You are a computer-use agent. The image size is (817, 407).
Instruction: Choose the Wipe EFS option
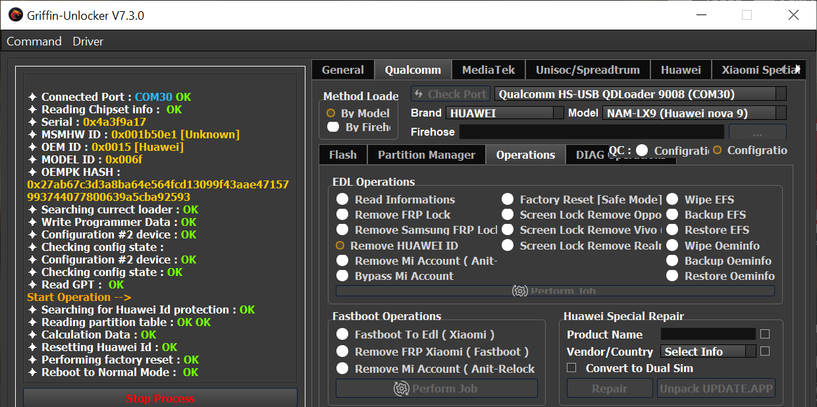click(x=672, y=200)
